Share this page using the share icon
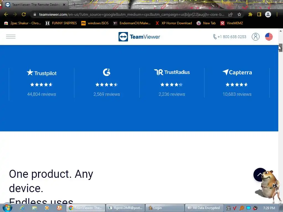The height and width of the screenshot is (212, 283). point(230,14)
